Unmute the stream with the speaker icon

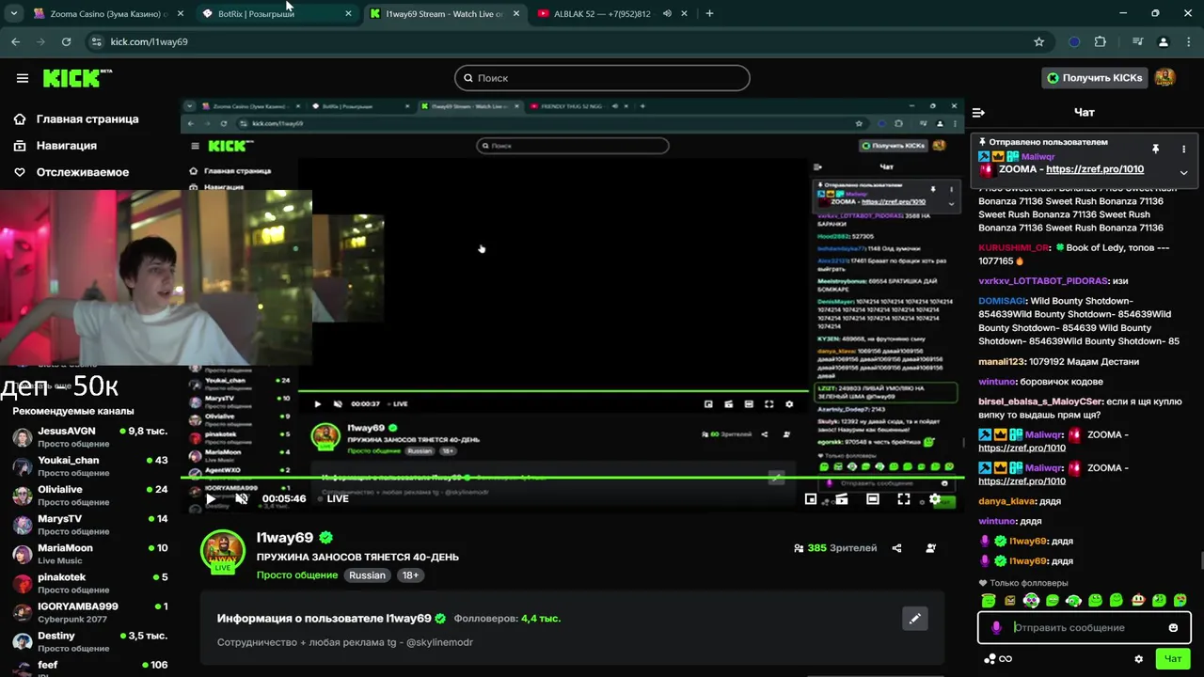[242, 498]
